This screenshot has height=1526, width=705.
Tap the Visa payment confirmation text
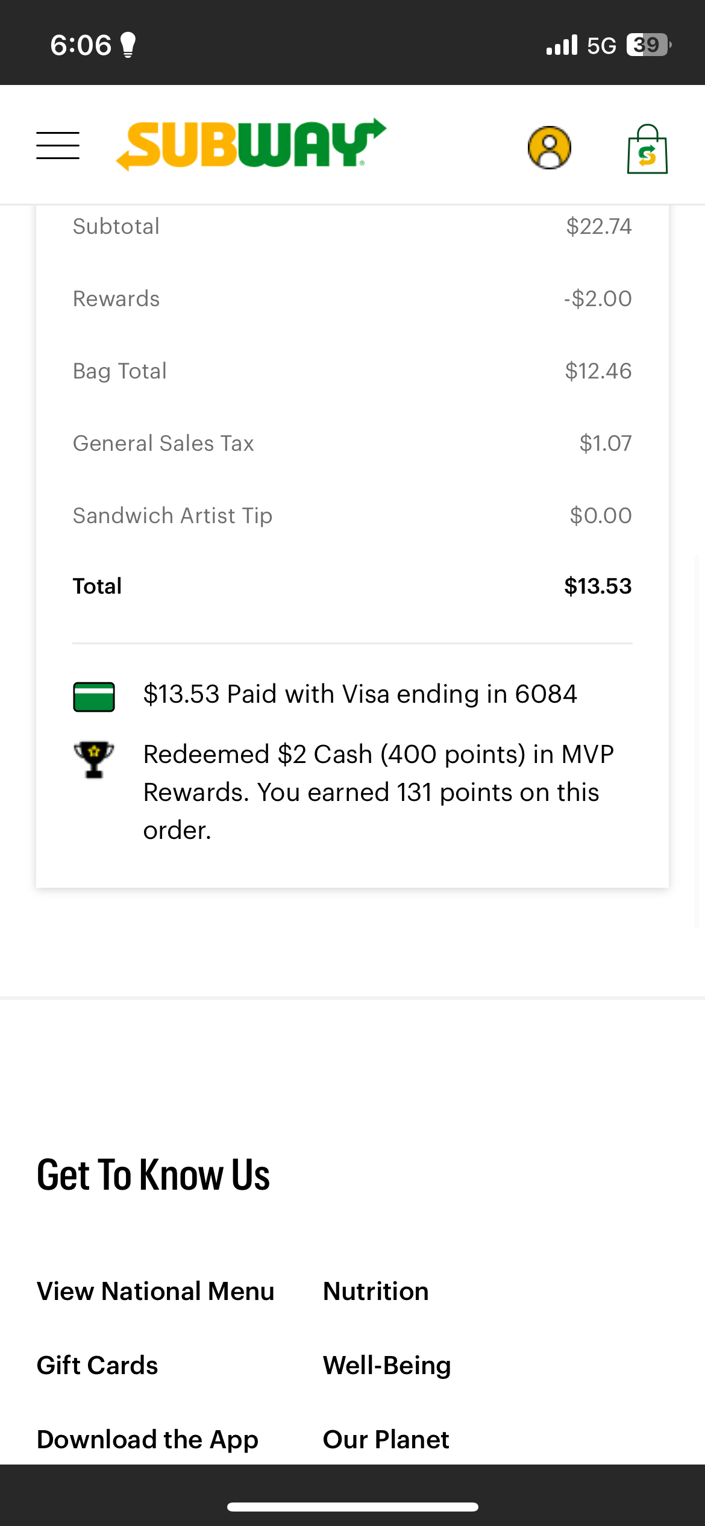360,694
